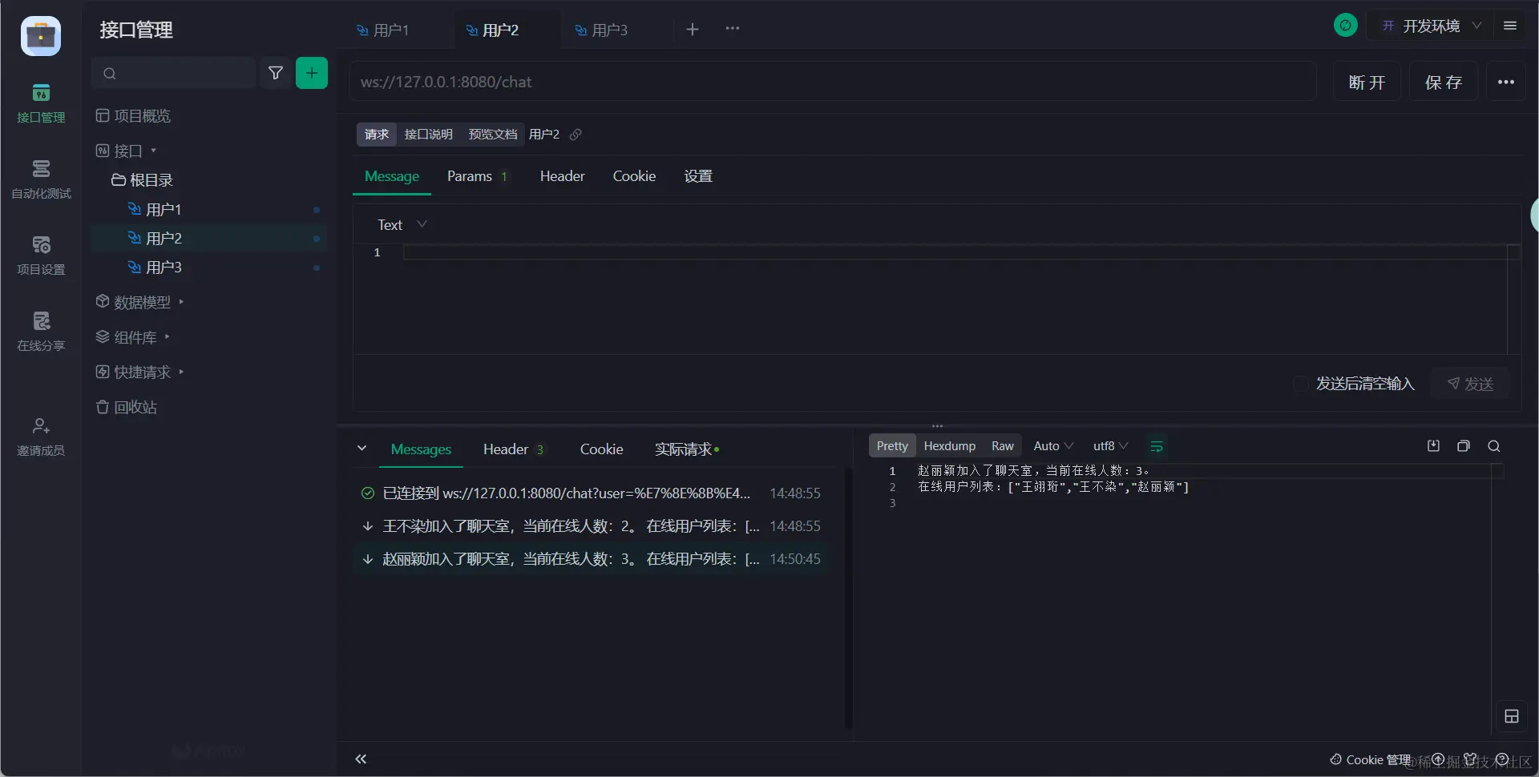
Task: Switch to 预览文档 view
Action: 492,135
